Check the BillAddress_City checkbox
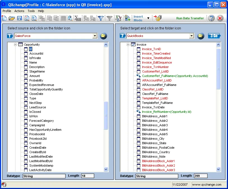Screen dimensions: 228x189 click(x=139, y=139)
